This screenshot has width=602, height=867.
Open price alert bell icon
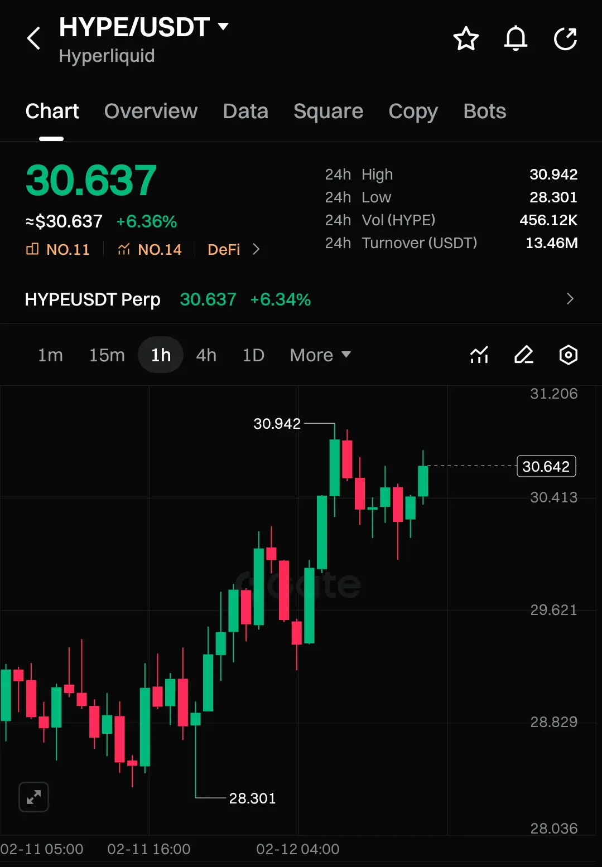click(516, 38)
